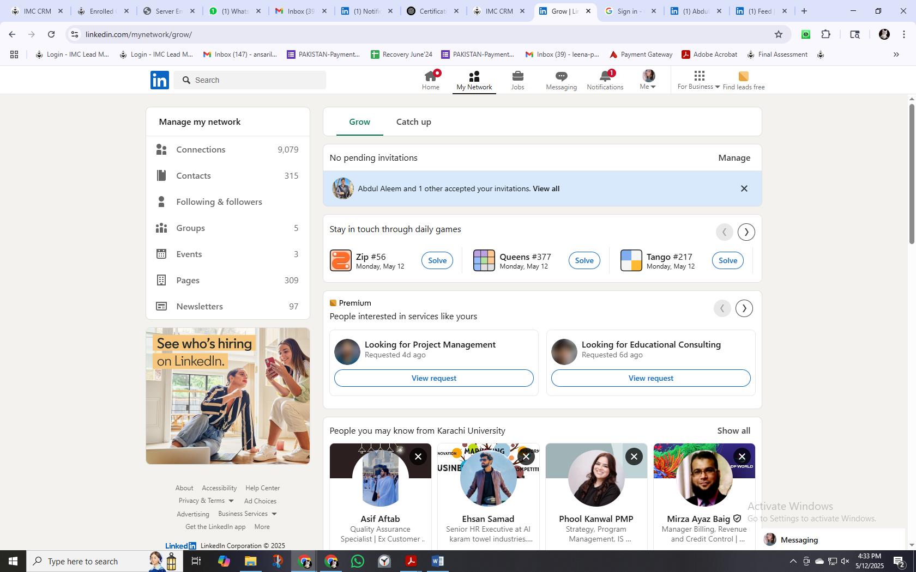Open the bookmarks Apps grid icon
The width and height of the screenshot is (916, 572).
(14, 54)
